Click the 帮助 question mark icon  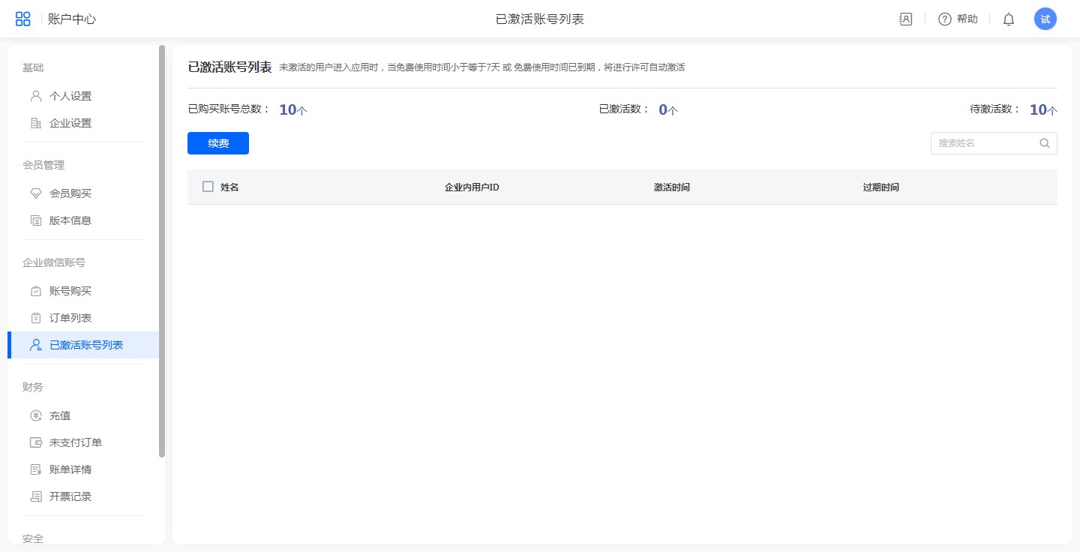point(944,19)
